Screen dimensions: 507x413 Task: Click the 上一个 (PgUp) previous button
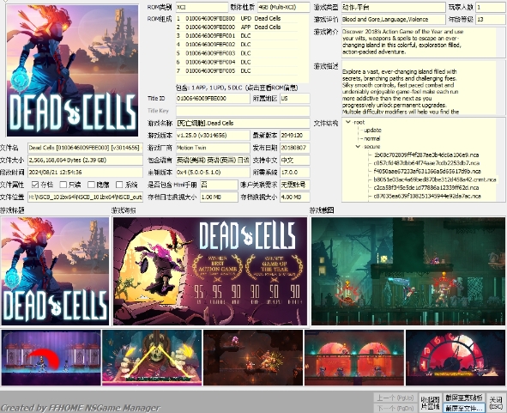(395, 398)
